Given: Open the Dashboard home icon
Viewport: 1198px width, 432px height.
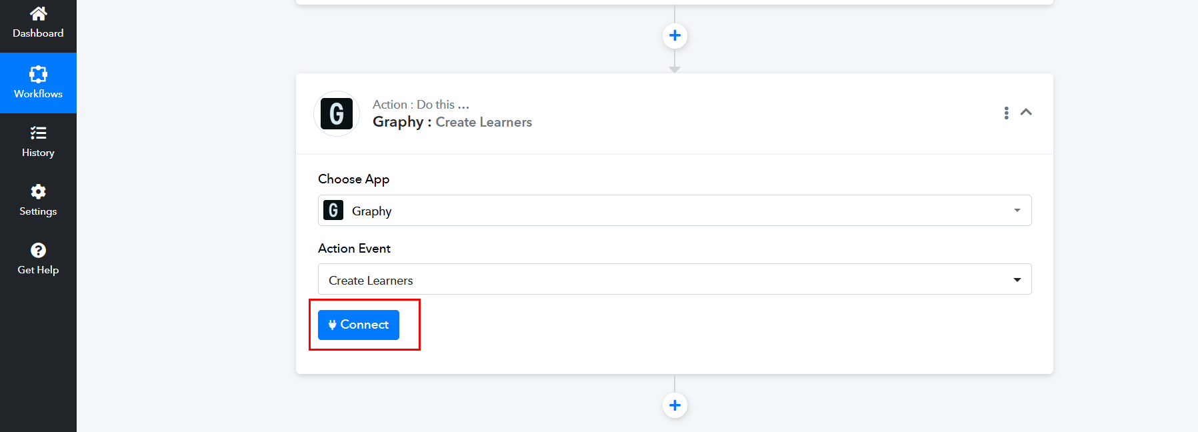Looking at the screenshot, I should (x=38, y=13).
